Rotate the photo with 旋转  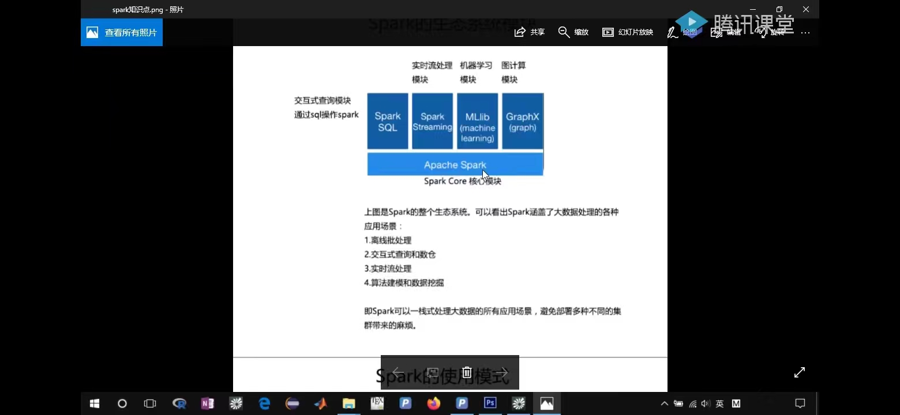[x=770, y=32]
